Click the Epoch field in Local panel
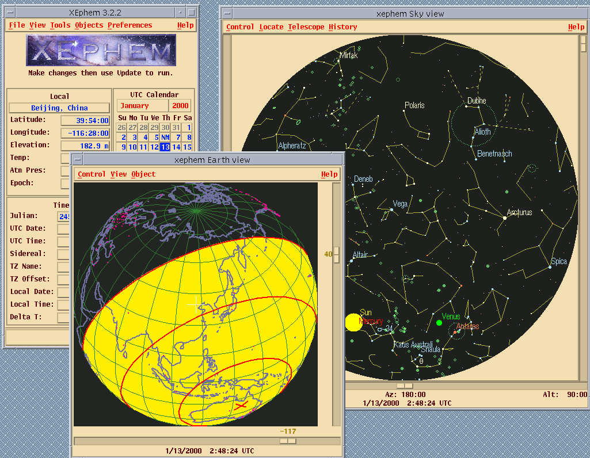The width and height of the screenshot is (590, 458). point(66,184)
